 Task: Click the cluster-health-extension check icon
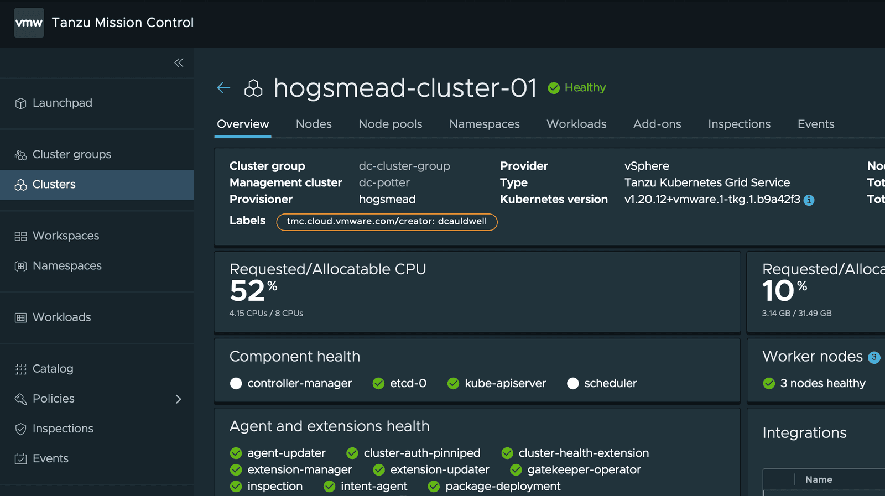[x=507, y=453]
